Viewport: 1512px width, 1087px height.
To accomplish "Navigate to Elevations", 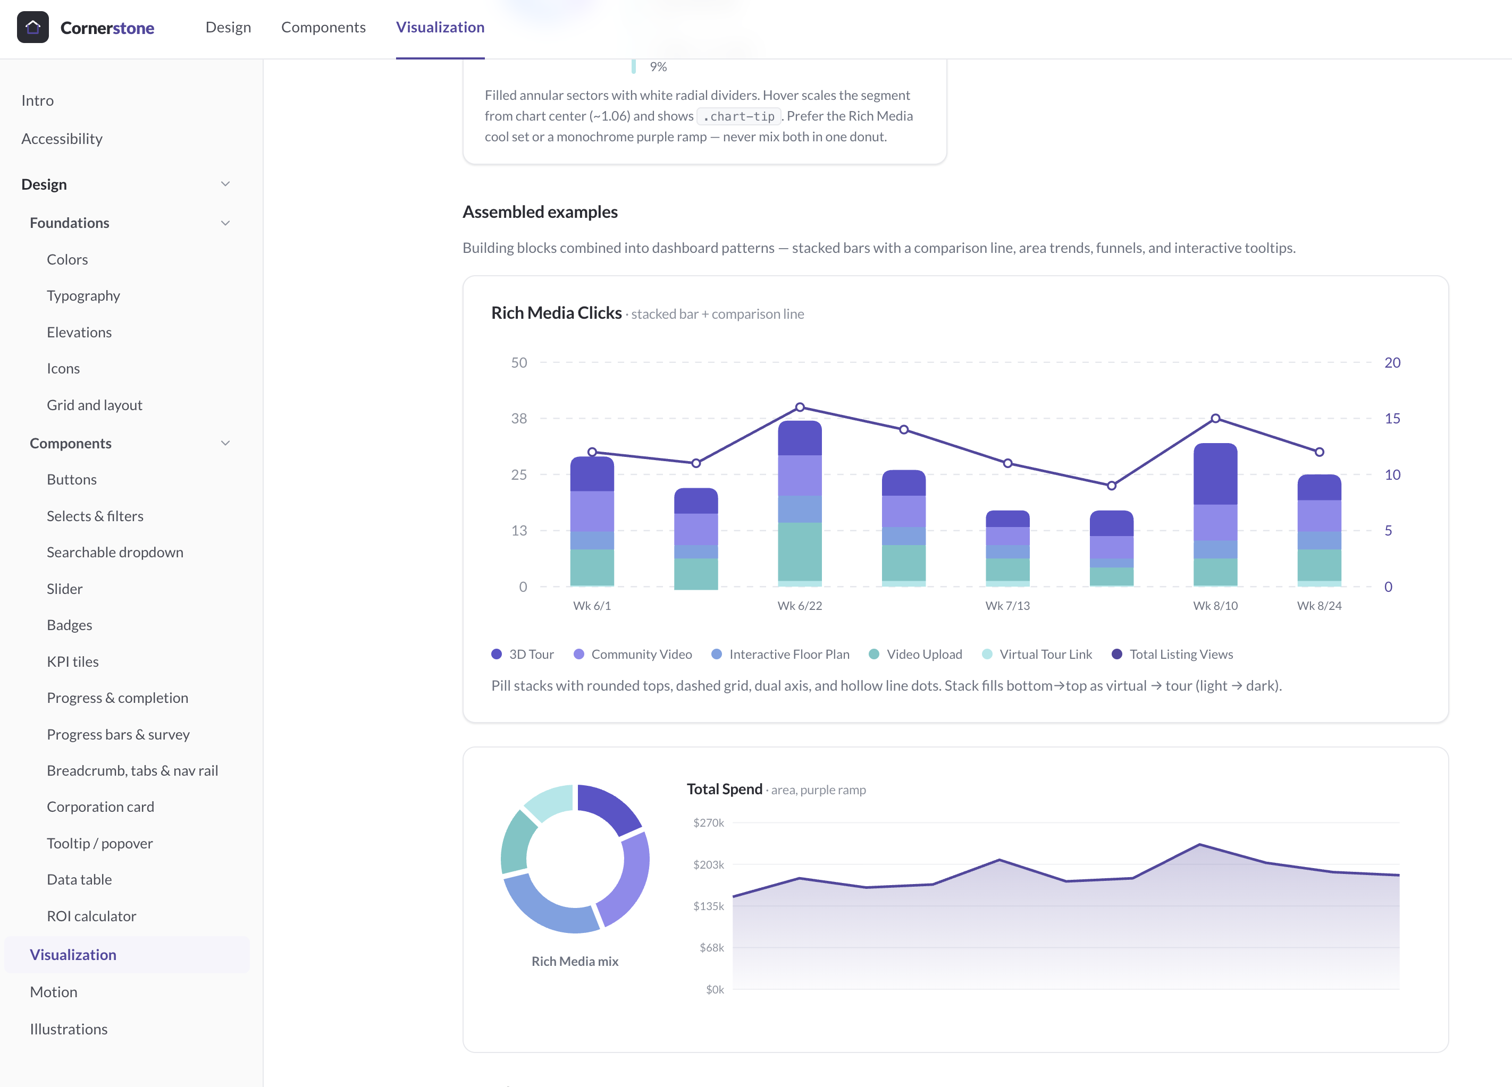I will pyautogui.click(x=79, y=332).
